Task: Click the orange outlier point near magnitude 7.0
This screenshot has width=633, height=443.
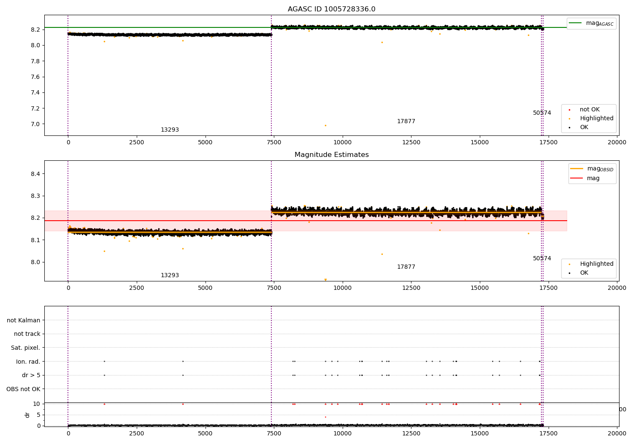Action: pos(325,125)
